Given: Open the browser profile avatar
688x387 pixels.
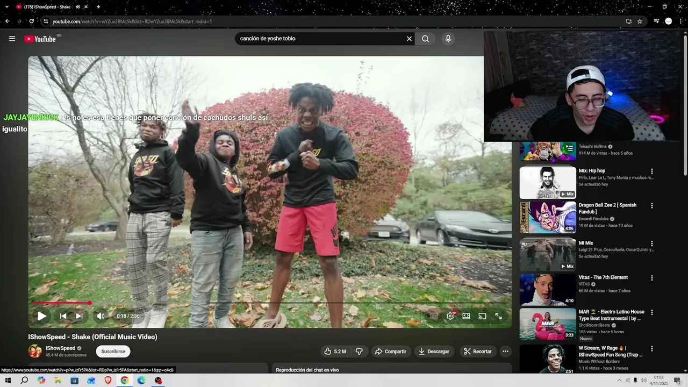Looking at the screenshot, I should click(x=668, y=21).
